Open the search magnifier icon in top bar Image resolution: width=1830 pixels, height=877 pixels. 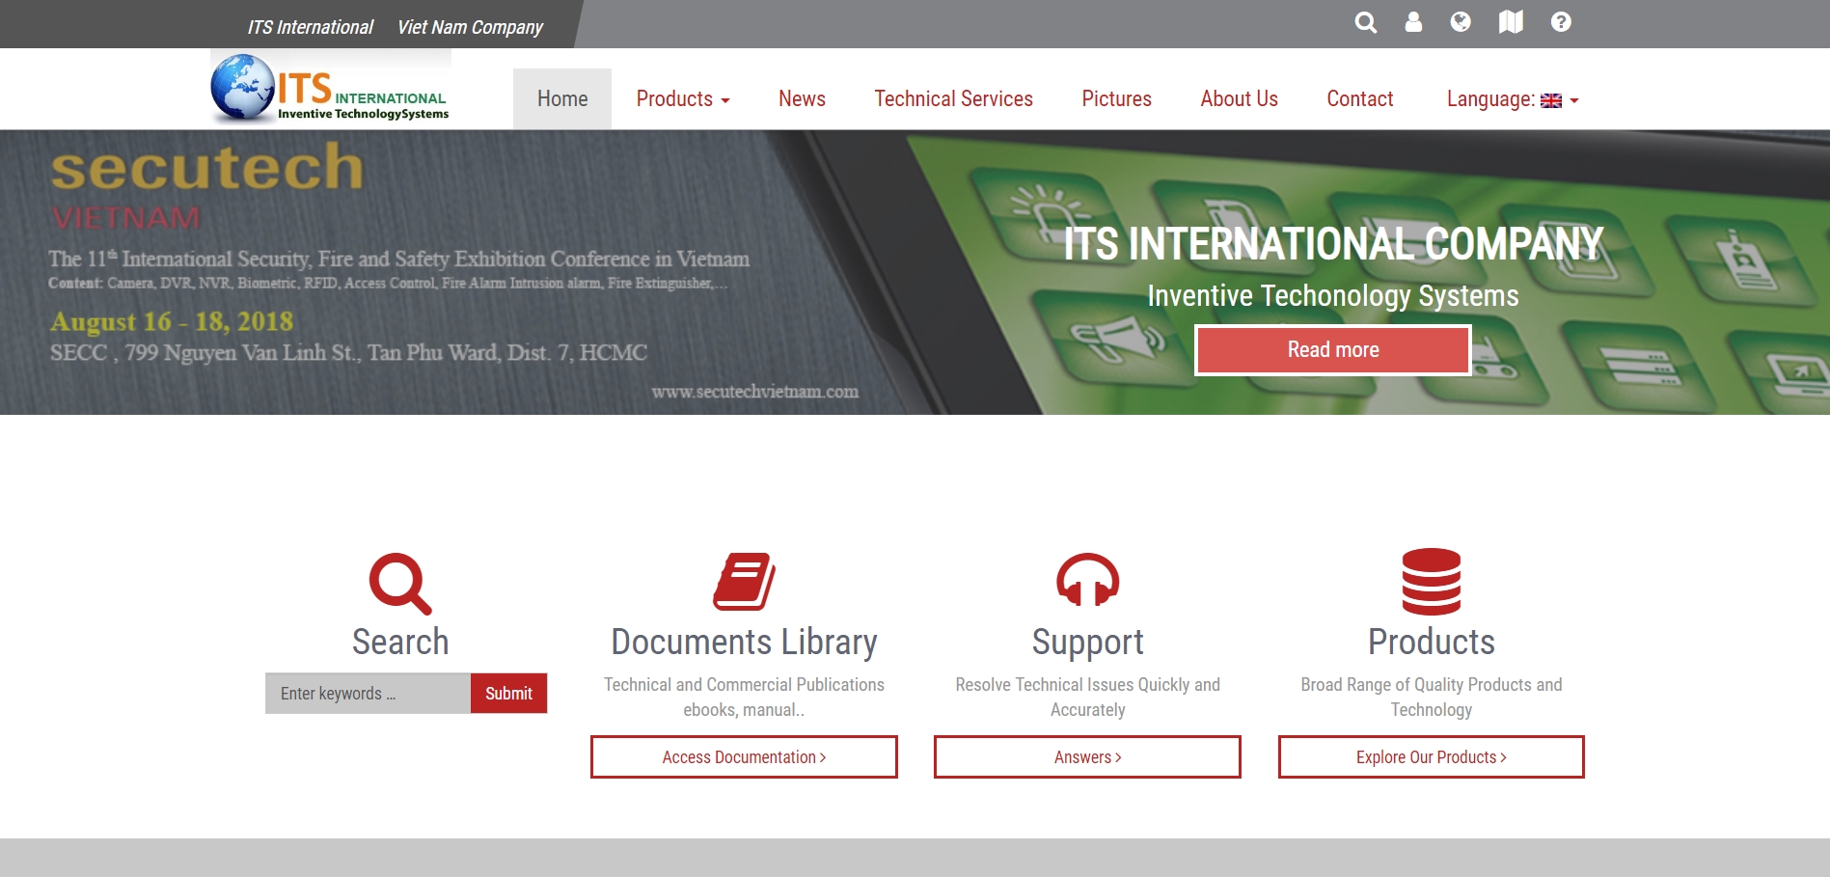[1365, 22]
